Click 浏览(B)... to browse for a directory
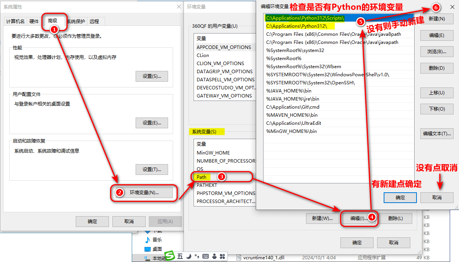The height and width of the screenshot is (262, 459). (437, 52)
